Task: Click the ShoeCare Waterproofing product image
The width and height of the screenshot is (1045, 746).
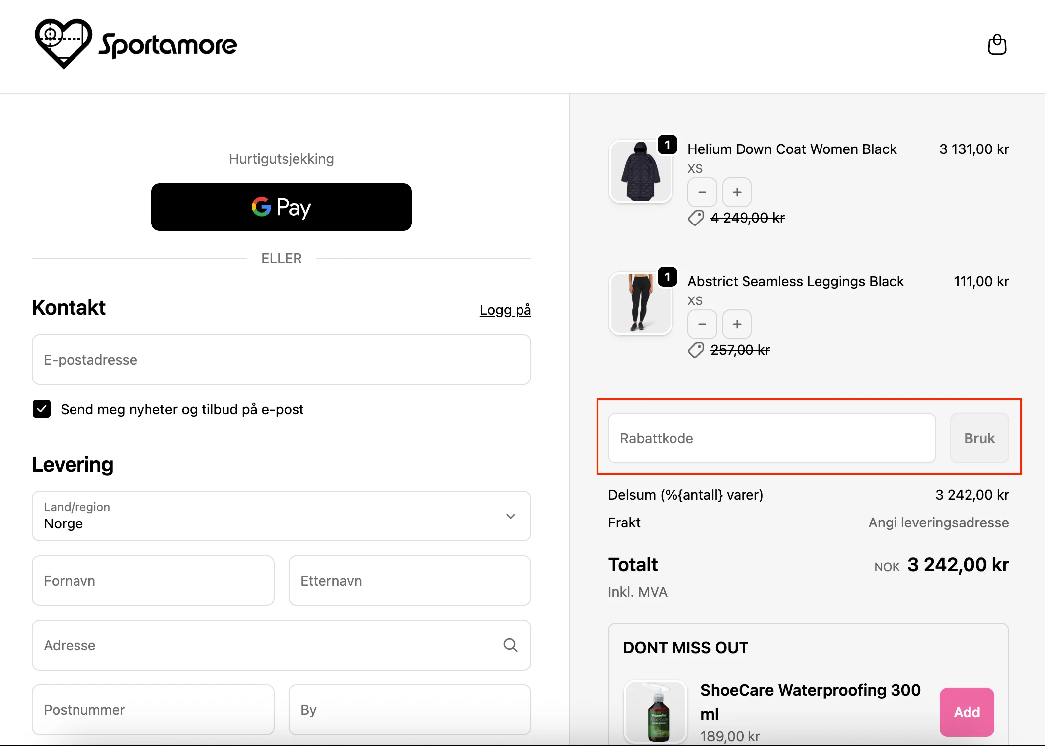Action: (x=656, y=713)
